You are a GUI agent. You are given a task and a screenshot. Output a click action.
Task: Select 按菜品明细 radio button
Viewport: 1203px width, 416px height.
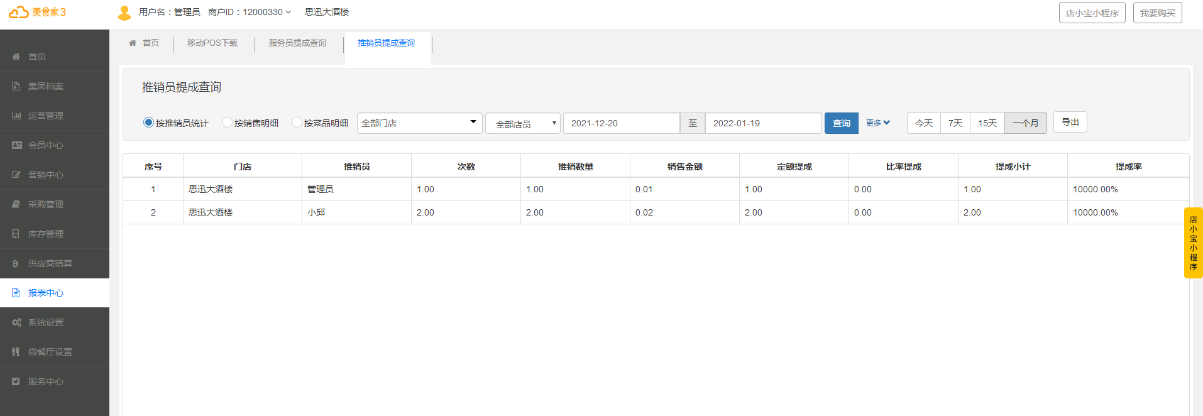point(297,123)
